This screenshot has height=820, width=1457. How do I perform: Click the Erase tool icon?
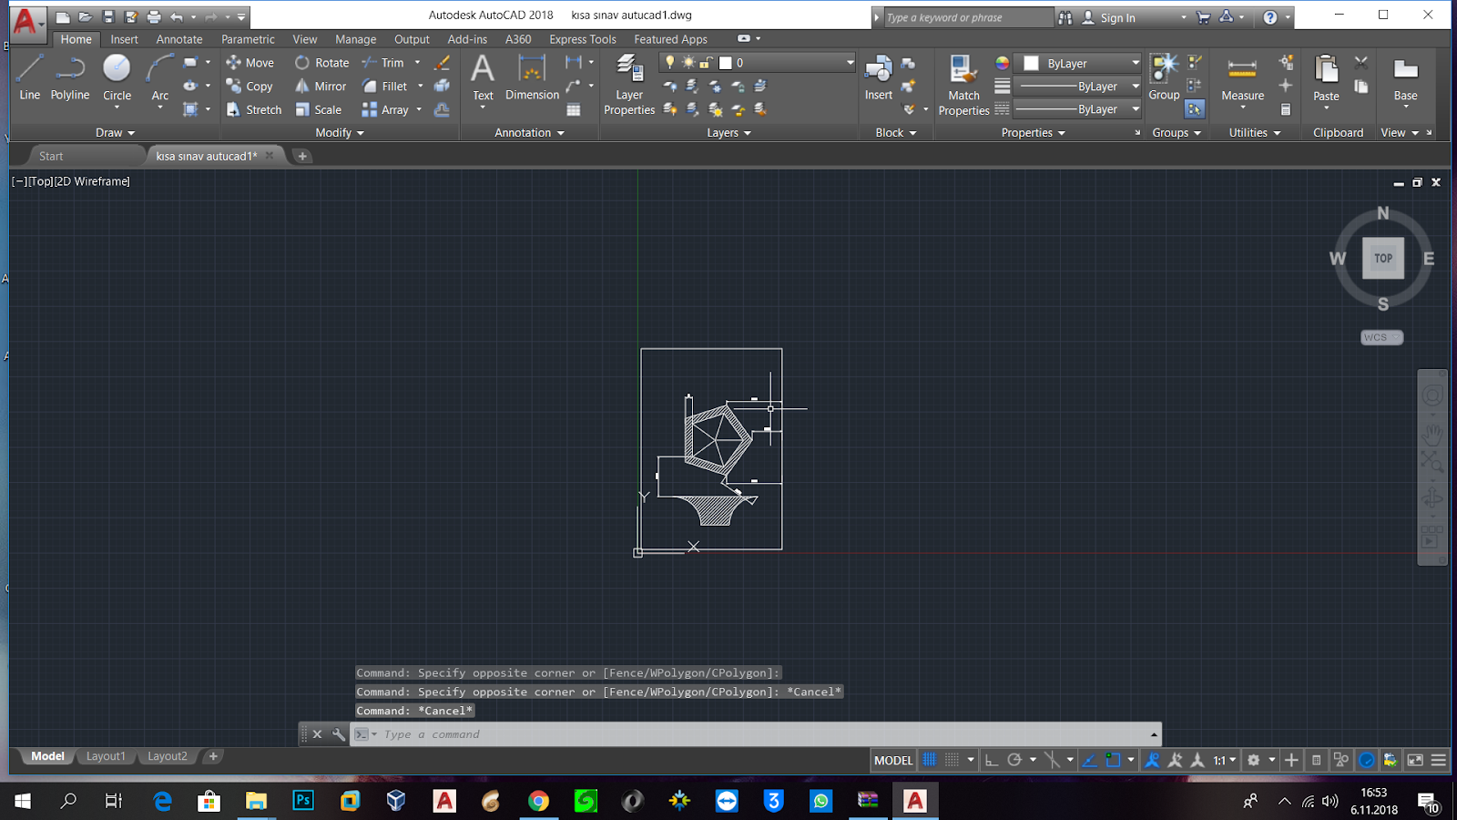[x=442, y=63]
